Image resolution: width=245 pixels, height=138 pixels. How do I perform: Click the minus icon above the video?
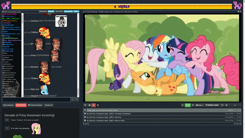pos(241,12)
